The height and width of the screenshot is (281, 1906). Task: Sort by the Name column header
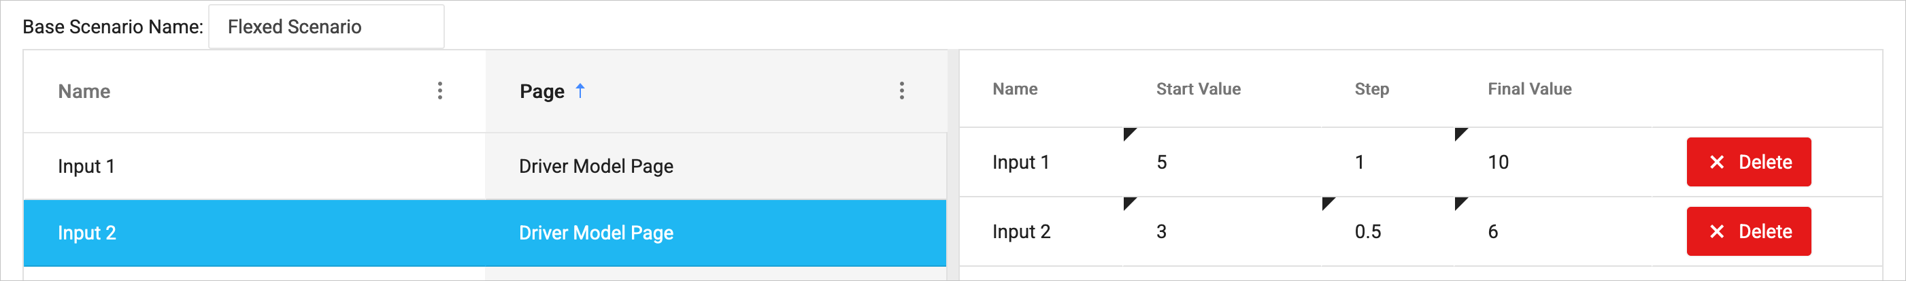[x=84, y=91]
